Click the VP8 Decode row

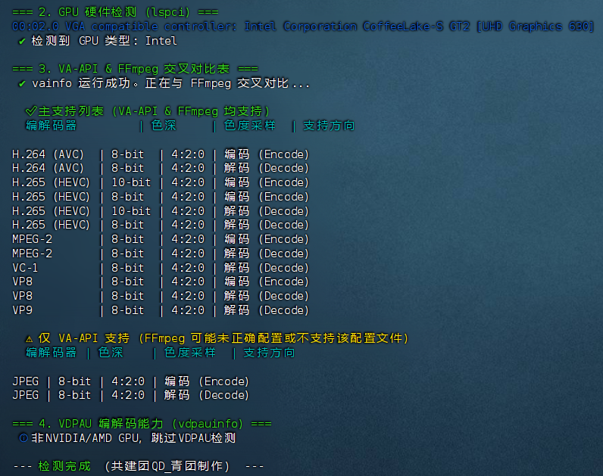pyautogui.click(x=161, y=296)
